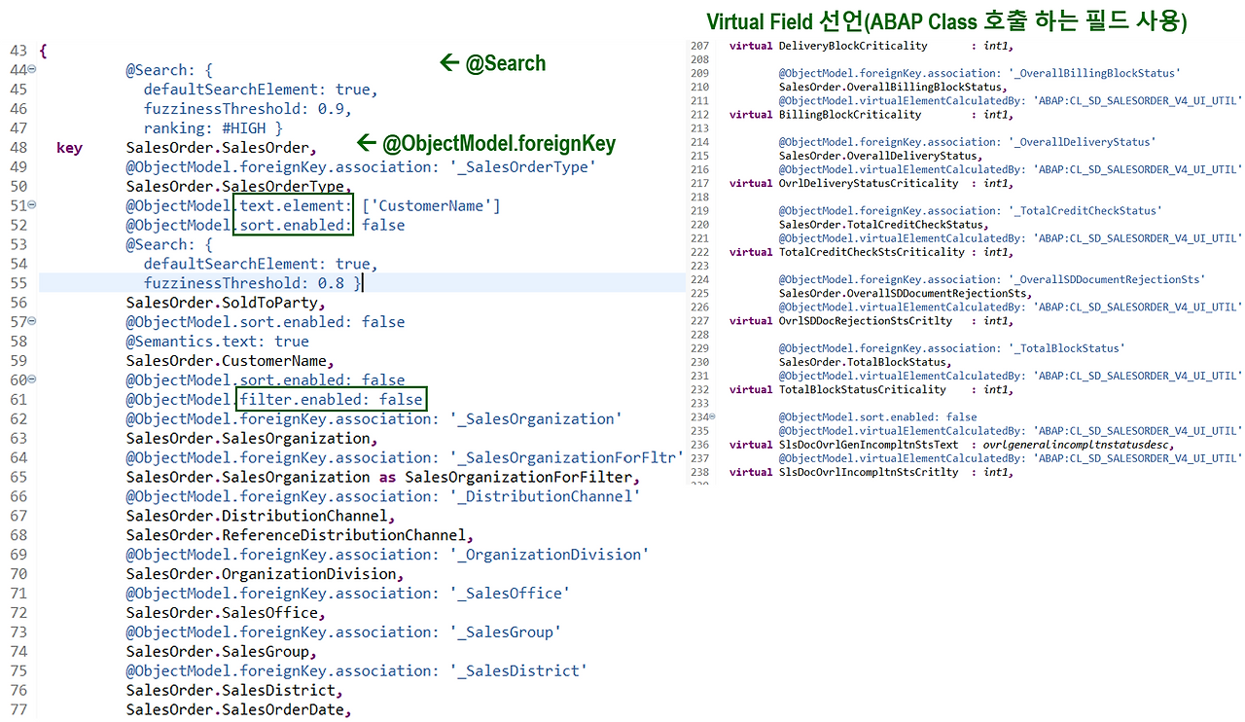Click 'SalesOrder.OverallSDDocumentRejectionSts,' on line 225
The image size is (1245, 722).
click(906, 293)
